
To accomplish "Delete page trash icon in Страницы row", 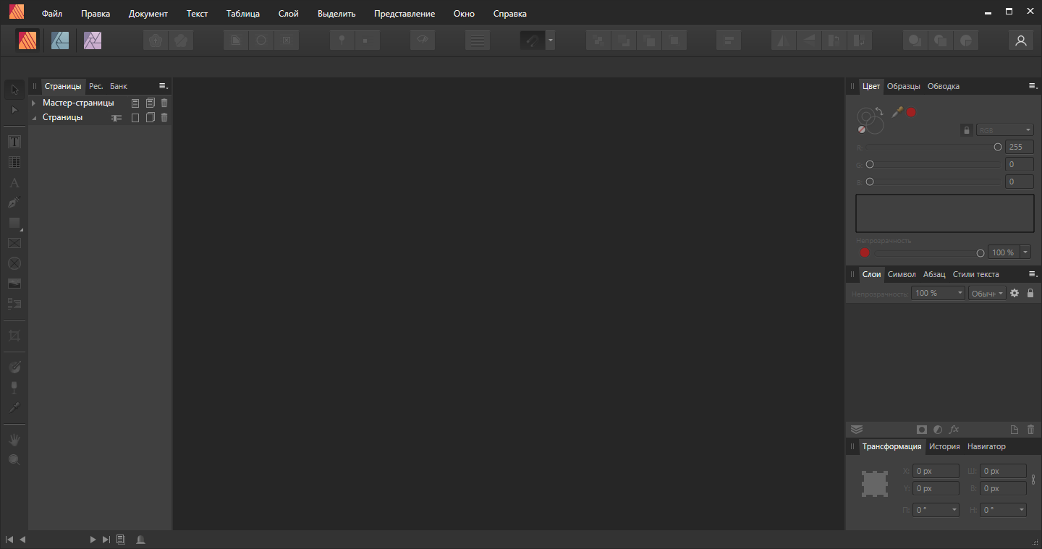I will coord(164,117).
